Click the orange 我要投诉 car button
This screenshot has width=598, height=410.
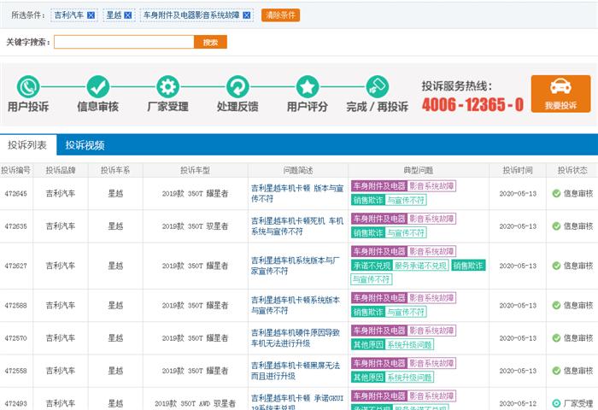pyautogui.click(x=560, y=94)
